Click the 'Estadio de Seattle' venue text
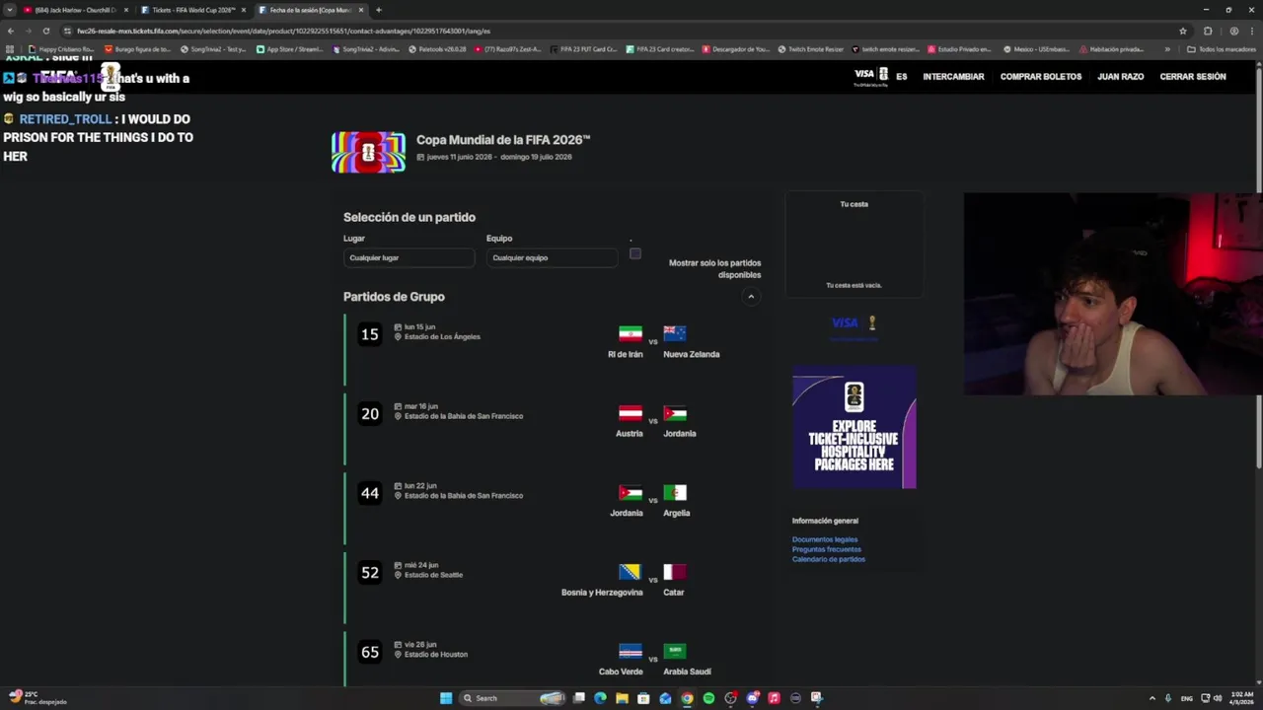 [433, 575]
